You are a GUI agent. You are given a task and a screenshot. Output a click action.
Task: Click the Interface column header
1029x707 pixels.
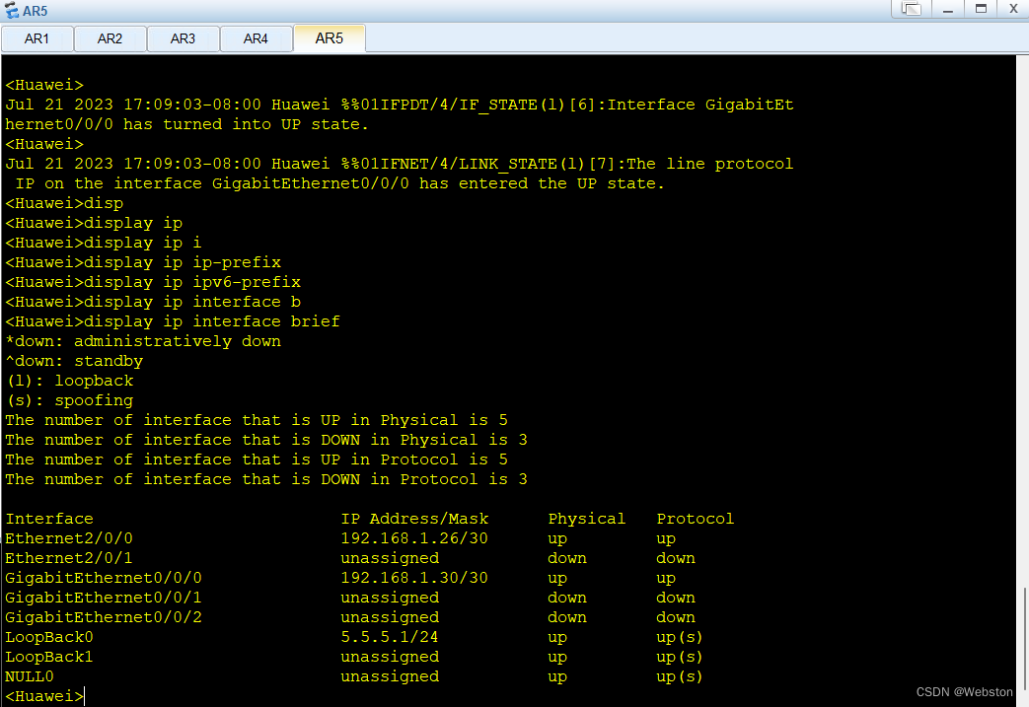[x=49, y=519]
